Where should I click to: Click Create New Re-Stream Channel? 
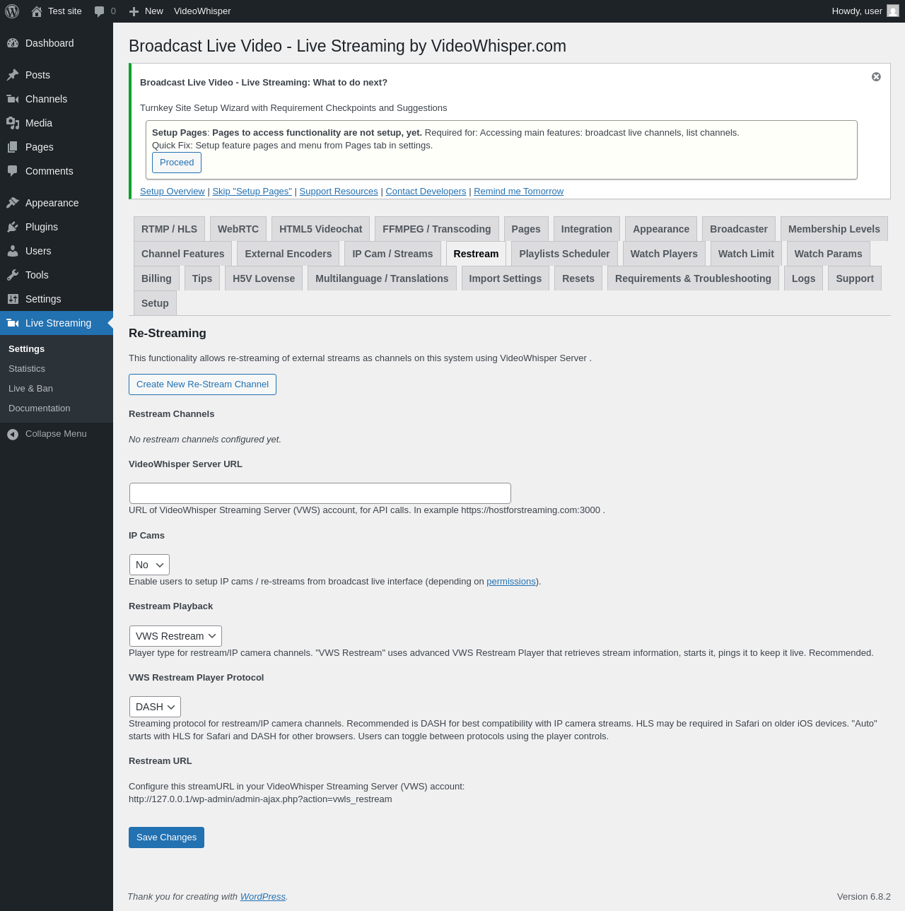202,384
